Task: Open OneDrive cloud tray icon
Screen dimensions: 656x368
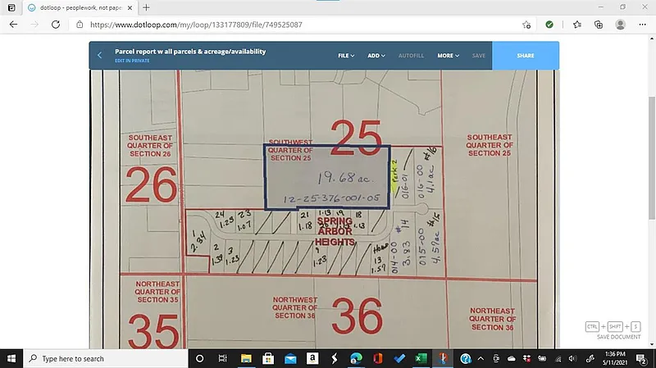Action: point(511,358)
